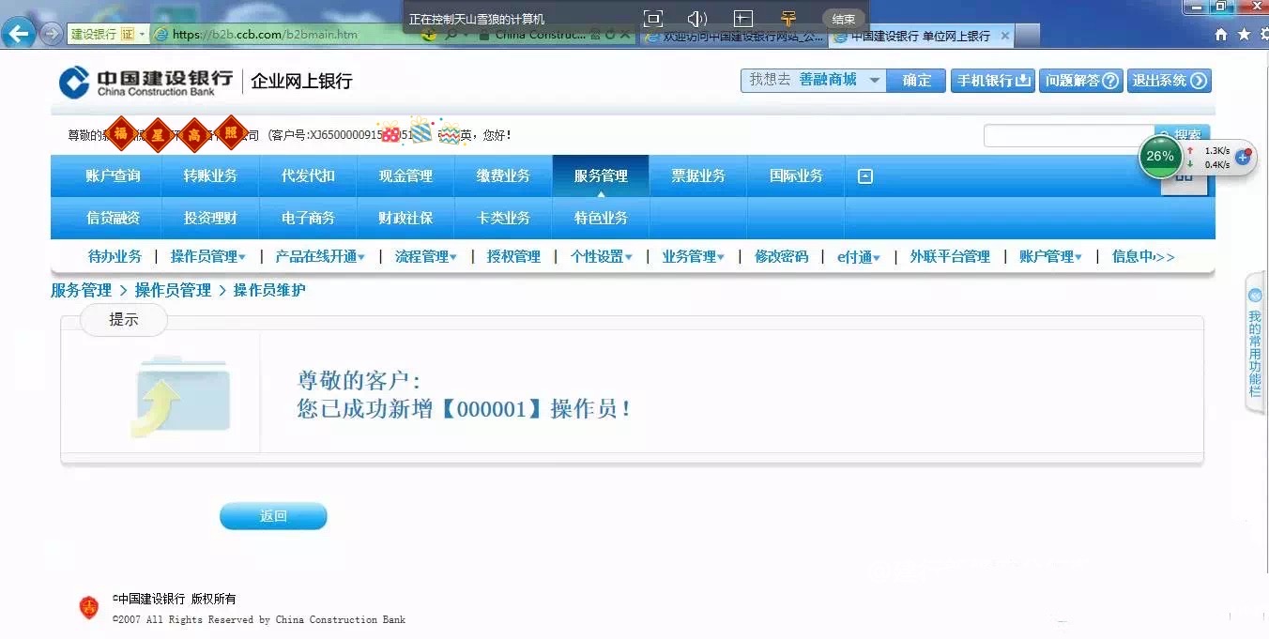
Task: Click the 提示 label tab
Action: [124, 320]
